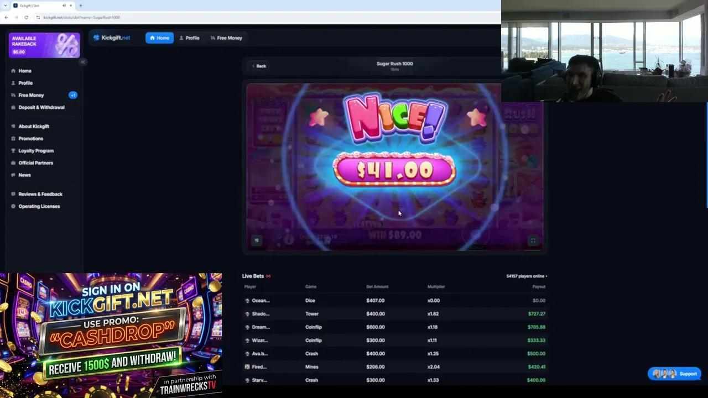Click the Profile person icon in sidebar
This screenshot has height=398, width=708.
coord(13,83)
